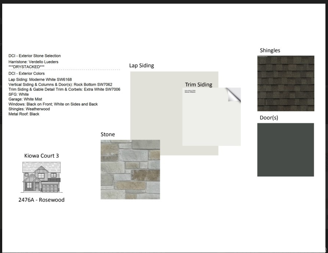Select the Trim Siding paint chip
This screenshot has width=328, height=253.
pos(211,121)
